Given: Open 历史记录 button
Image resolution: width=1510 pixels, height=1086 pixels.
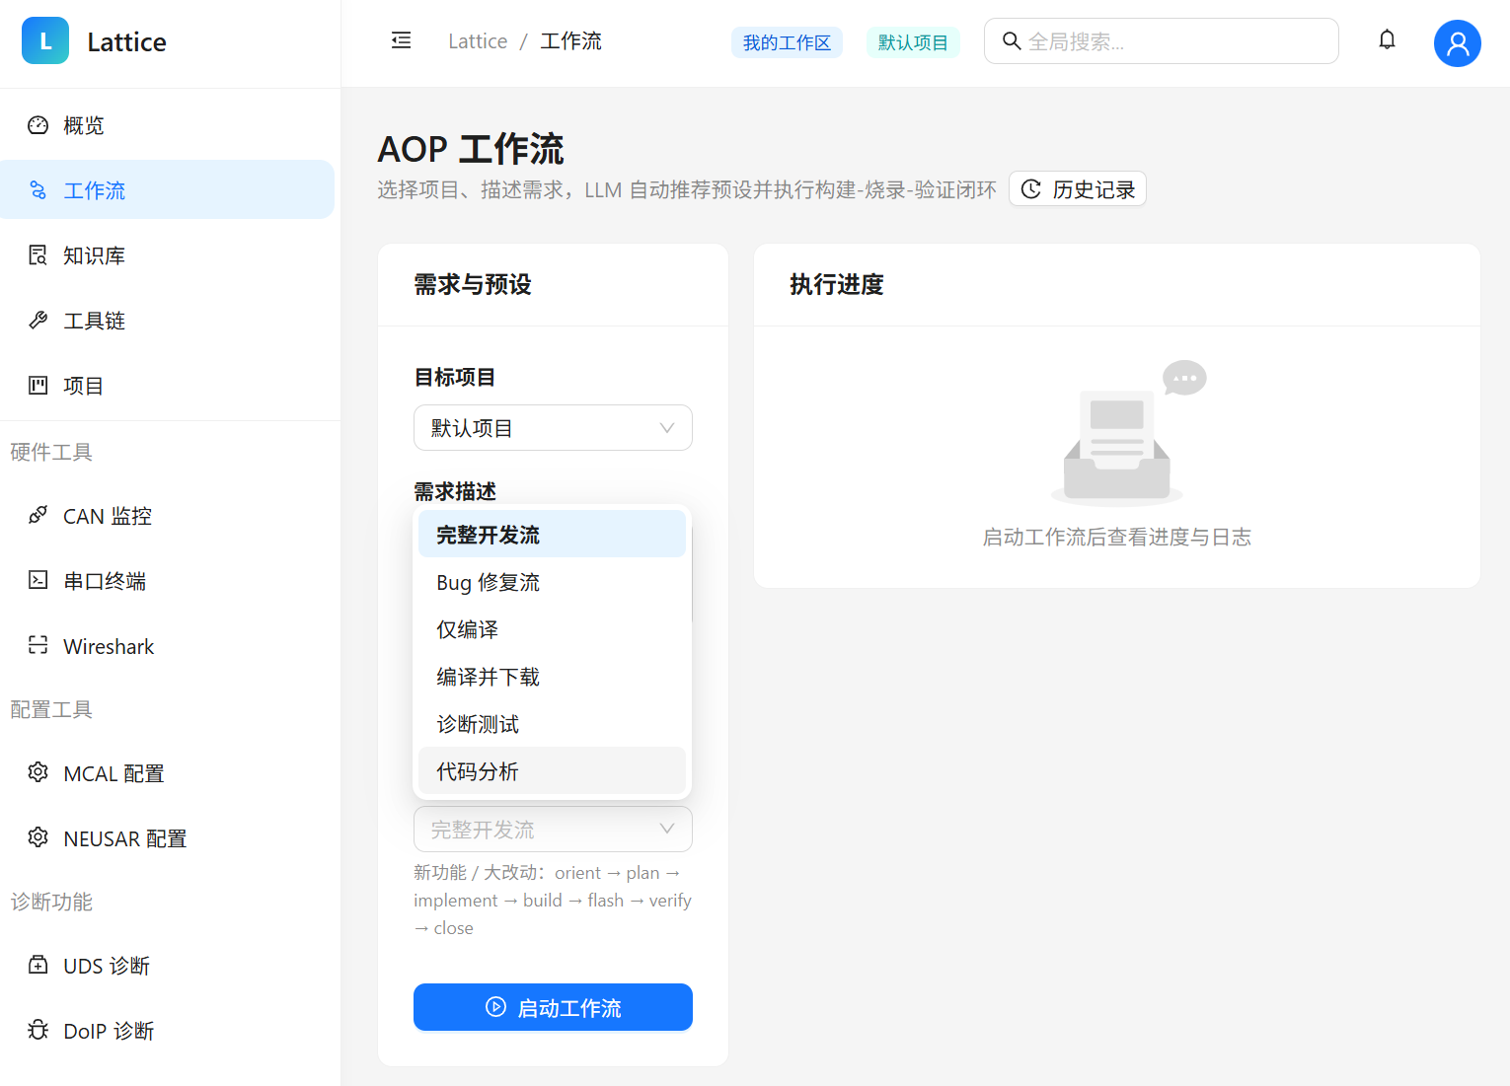Looking at the screenshot, I should [x=1078, y=189].
